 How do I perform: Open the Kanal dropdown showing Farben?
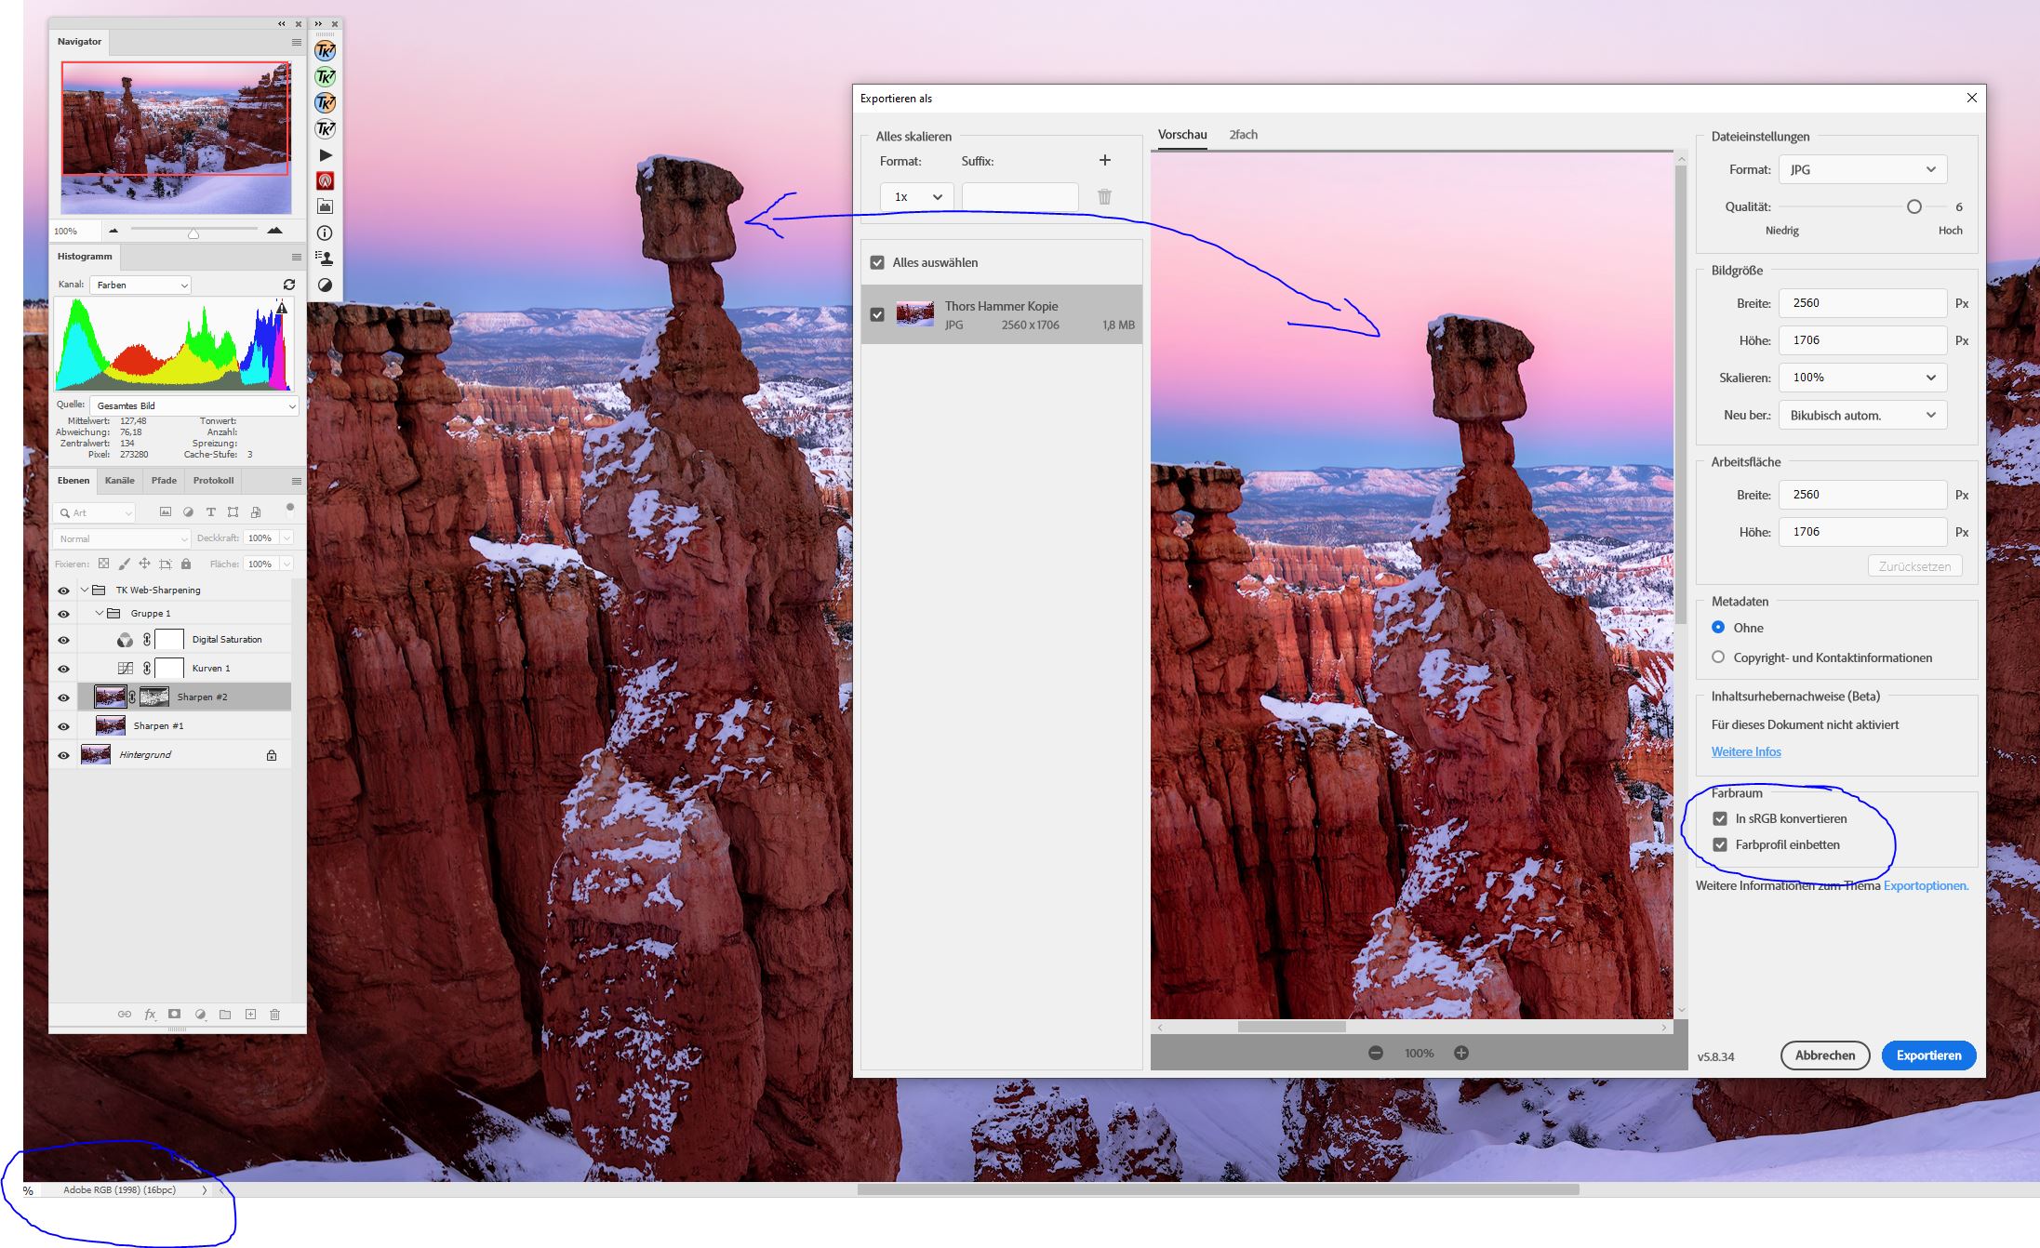pos(140,285)
